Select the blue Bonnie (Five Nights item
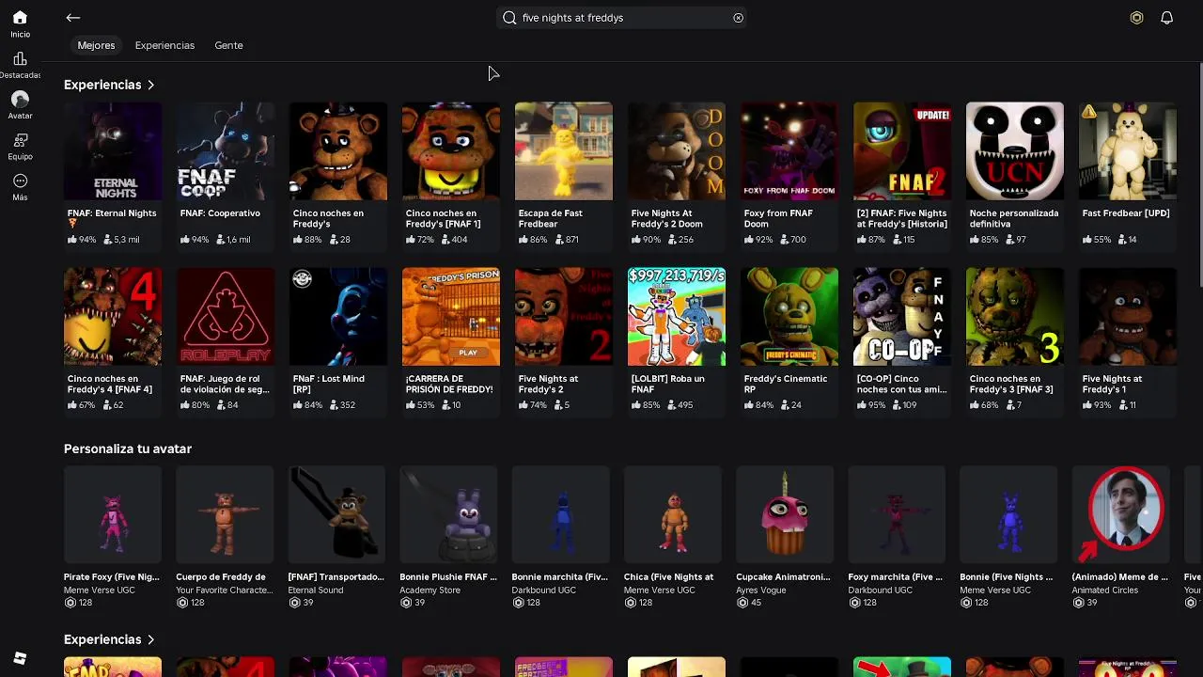 tap(1008, 514)
